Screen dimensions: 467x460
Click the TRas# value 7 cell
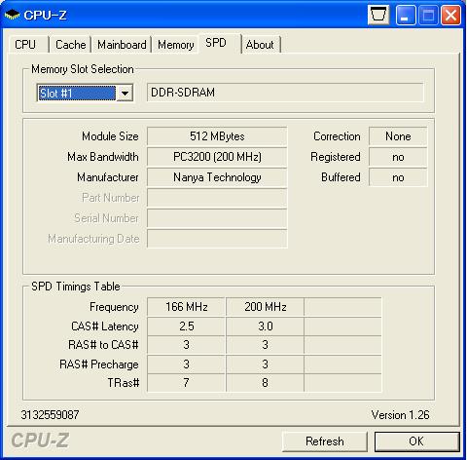[x=186, y=383]
